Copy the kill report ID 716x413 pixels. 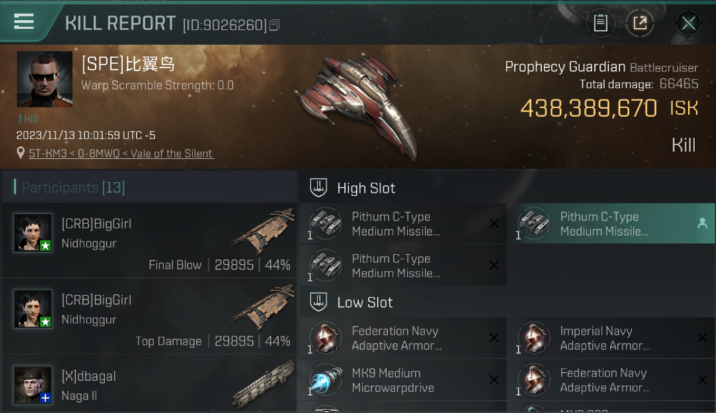[275, 25]
